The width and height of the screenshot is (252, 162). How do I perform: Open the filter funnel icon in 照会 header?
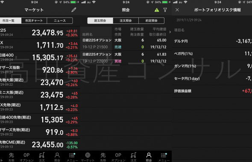165,10
